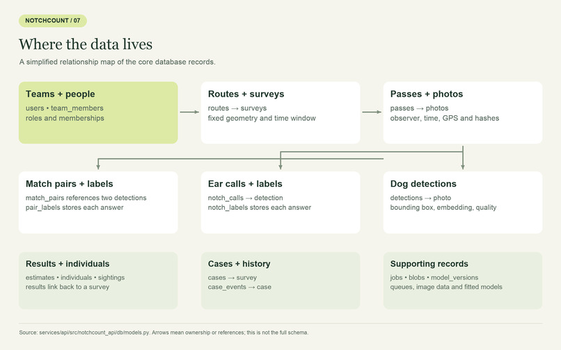Click 'roles and memberships' text

point(65,118)
